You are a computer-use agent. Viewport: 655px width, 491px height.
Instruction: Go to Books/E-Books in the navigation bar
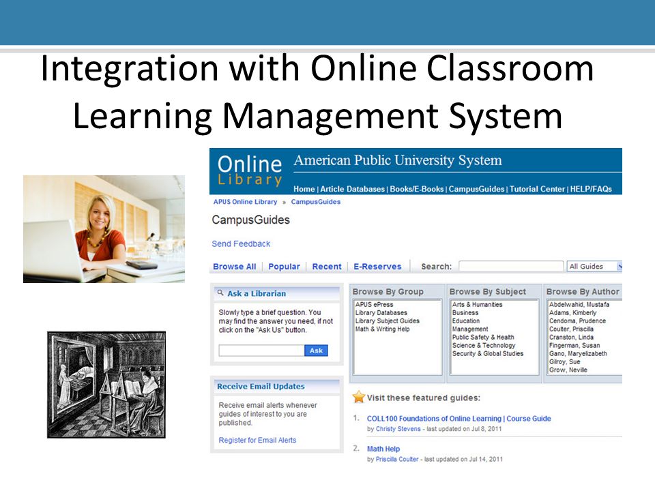[x=416, y=189]
